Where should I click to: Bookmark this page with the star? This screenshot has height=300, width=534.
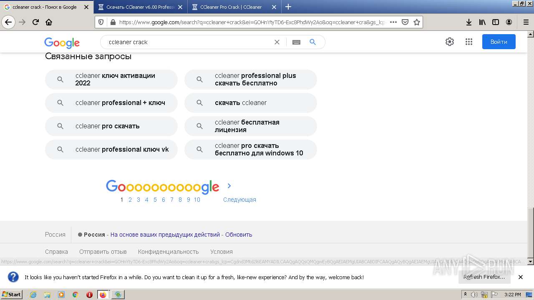pos(417,22)
